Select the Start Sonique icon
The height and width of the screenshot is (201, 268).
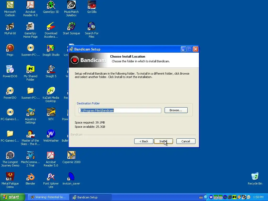(71, 29)
